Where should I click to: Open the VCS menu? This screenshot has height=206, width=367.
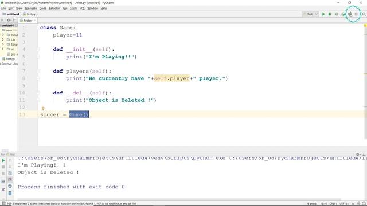(82, 9)
